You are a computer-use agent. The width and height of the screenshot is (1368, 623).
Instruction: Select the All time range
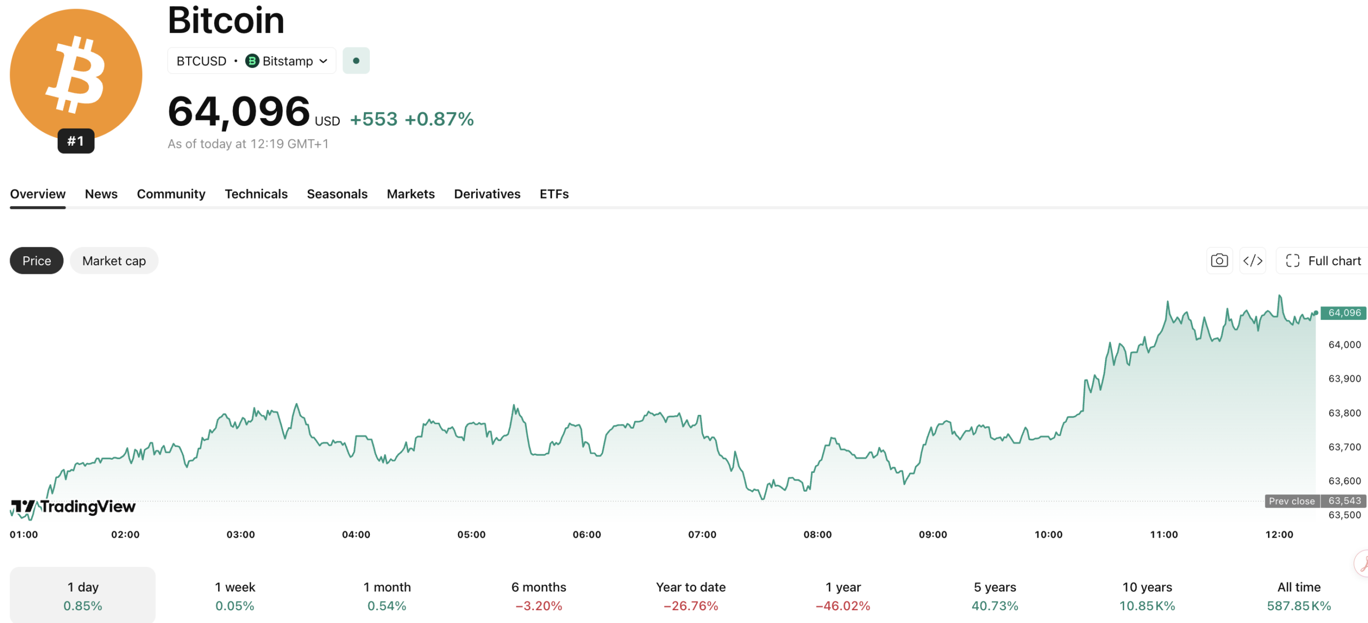pos(1299,595)
